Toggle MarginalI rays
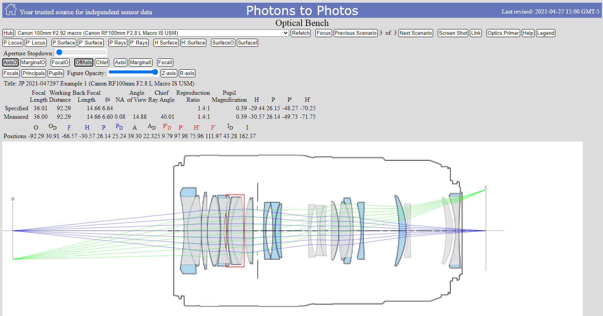The width and height of the screenshot is (603, 316). tap(140, 63)
